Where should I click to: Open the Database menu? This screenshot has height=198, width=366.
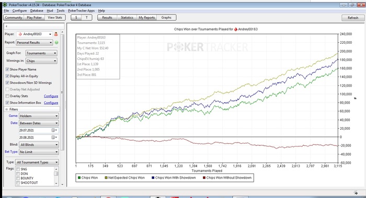37,11
